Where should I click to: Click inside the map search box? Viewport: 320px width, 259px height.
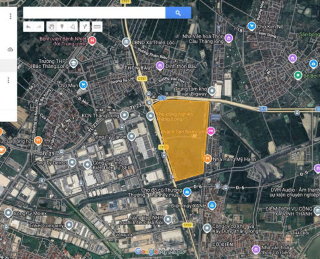(94, 13)
